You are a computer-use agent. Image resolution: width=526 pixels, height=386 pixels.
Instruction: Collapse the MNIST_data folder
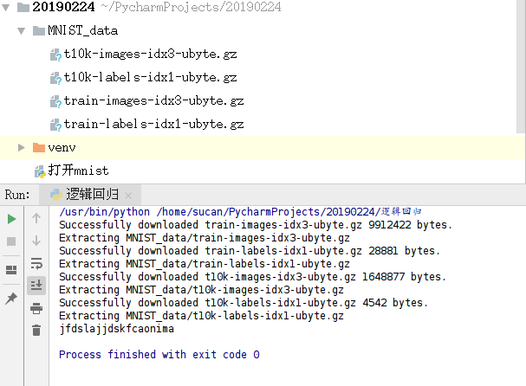[x=21, y=31]
